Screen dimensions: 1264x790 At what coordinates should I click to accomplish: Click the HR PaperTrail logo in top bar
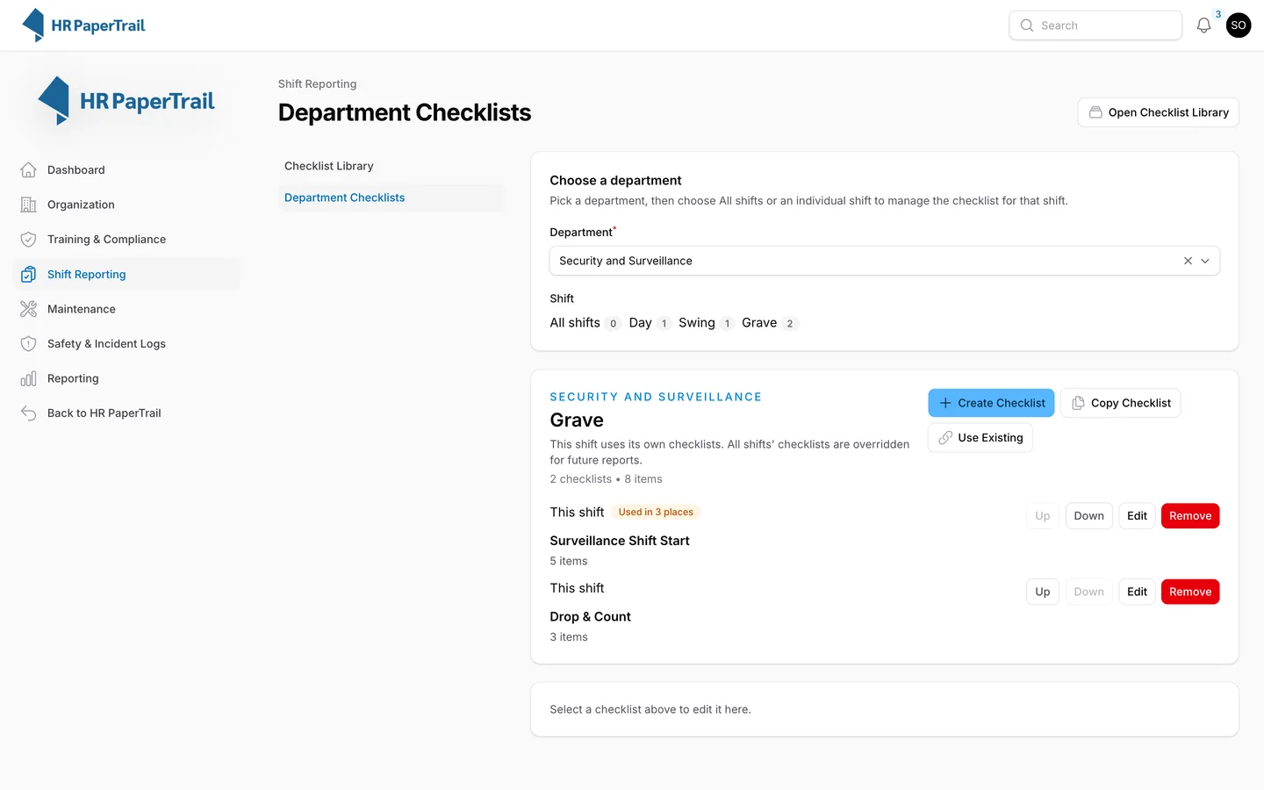click(x=83, y=25)
